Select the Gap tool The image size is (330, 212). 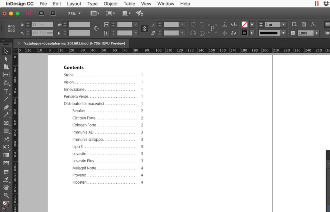coord(6,75)
